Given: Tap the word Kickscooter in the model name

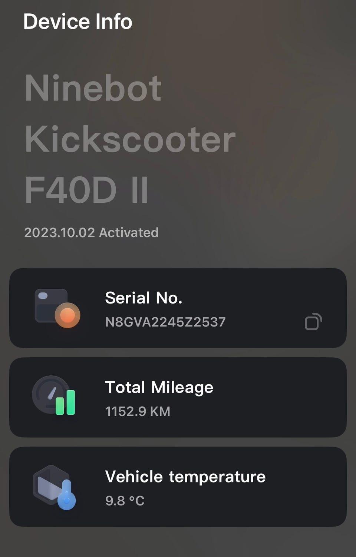Looking at the screenshot, I should [130, 139].
